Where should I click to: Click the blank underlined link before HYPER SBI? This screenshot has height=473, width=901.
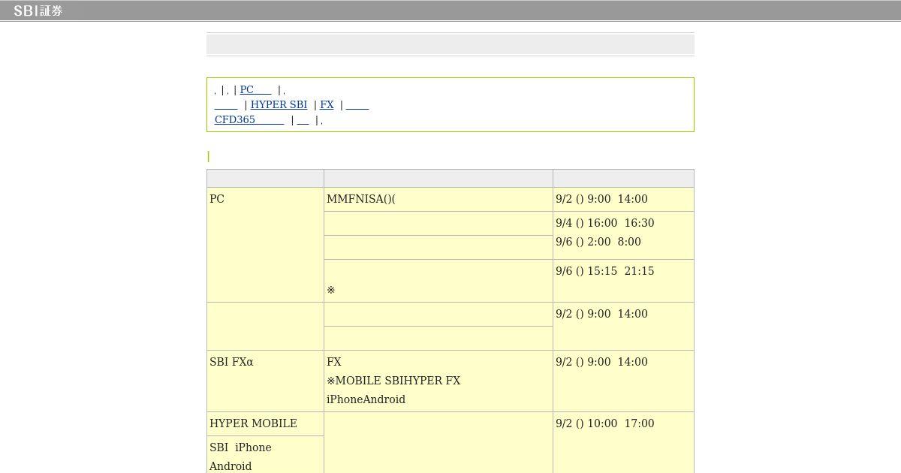pos(226,104)
